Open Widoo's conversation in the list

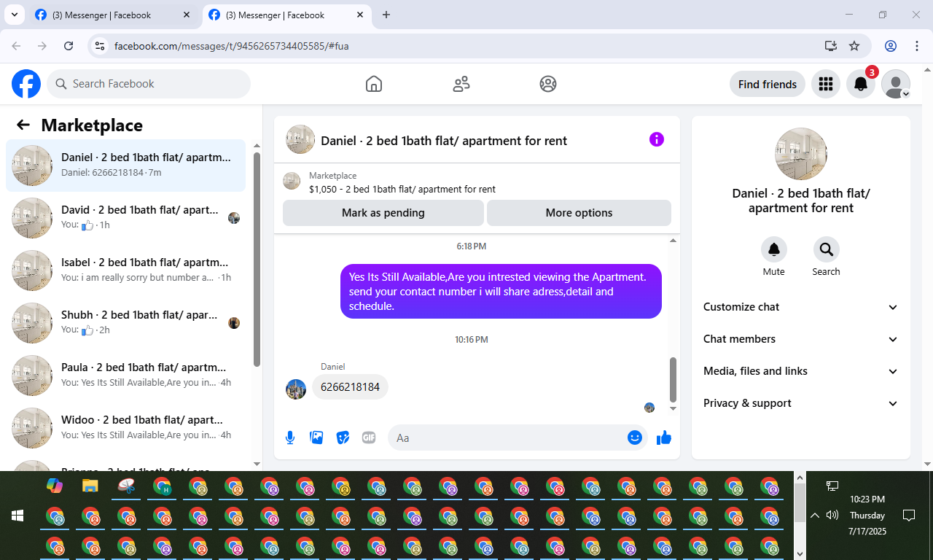pos(126,428)
